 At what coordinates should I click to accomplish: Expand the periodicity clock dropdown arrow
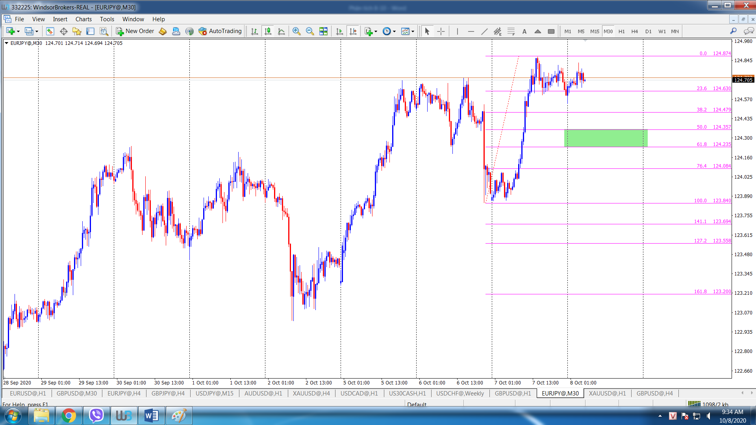(x=394, y=31)
